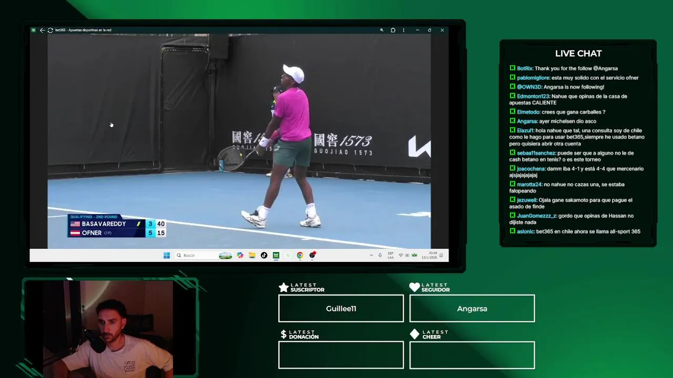Click the BASAVAREDDY name on the scoreboard
This screenshot has height=378, width=673.
coord(104,224)
